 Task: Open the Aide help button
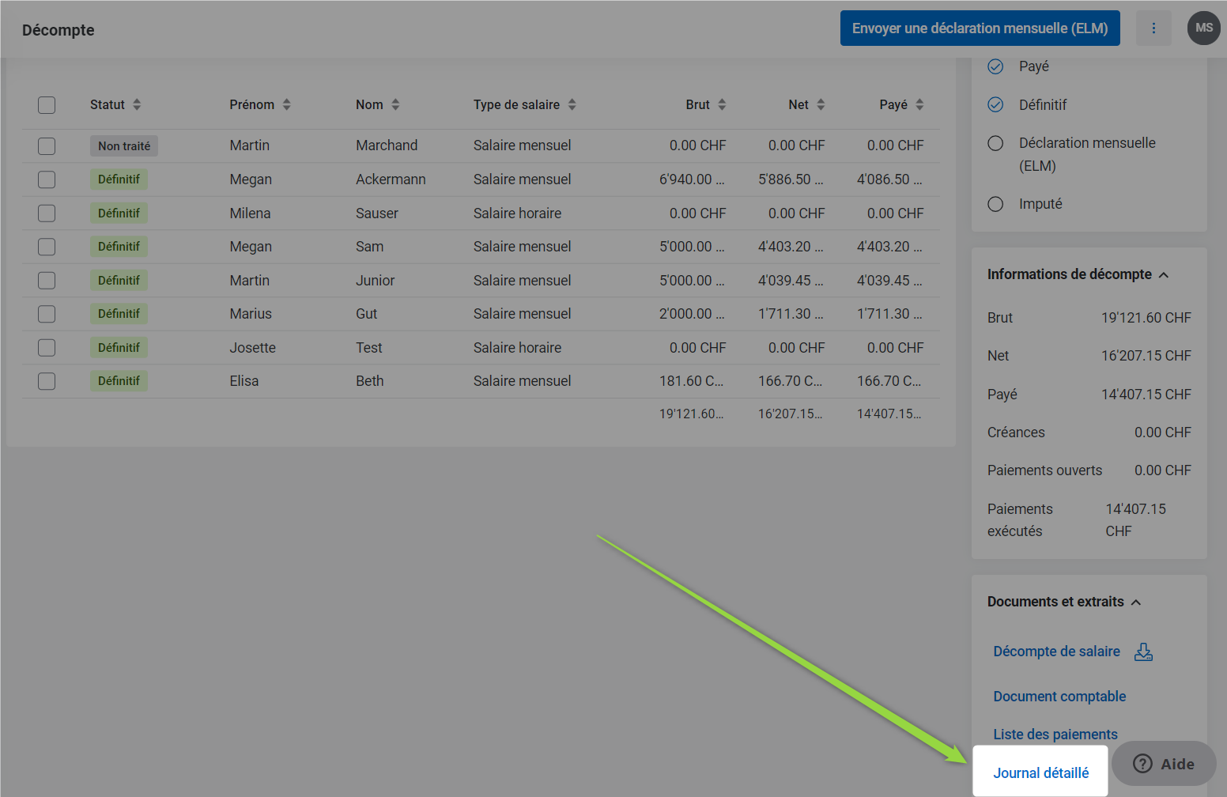1163,764
